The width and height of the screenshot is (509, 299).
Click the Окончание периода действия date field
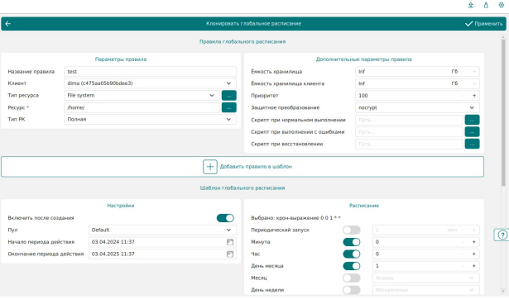coord(162,254)
